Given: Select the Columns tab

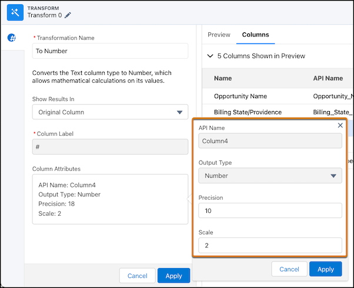Looking at the screenshot, I should point(255,35).
